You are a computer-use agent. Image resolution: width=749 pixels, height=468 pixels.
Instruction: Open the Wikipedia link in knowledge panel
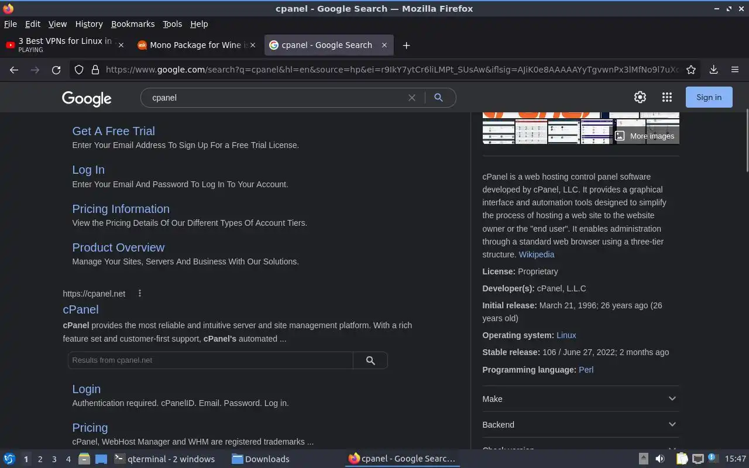pos(537,254)
